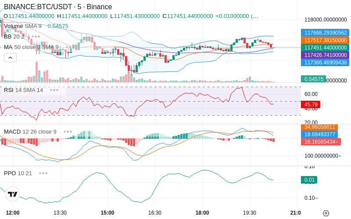Click the 118000.00000000 price scale value

coord(326,20)
